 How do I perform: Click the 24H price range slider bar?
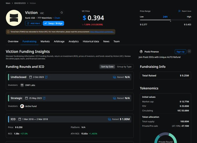coord(165,20)
